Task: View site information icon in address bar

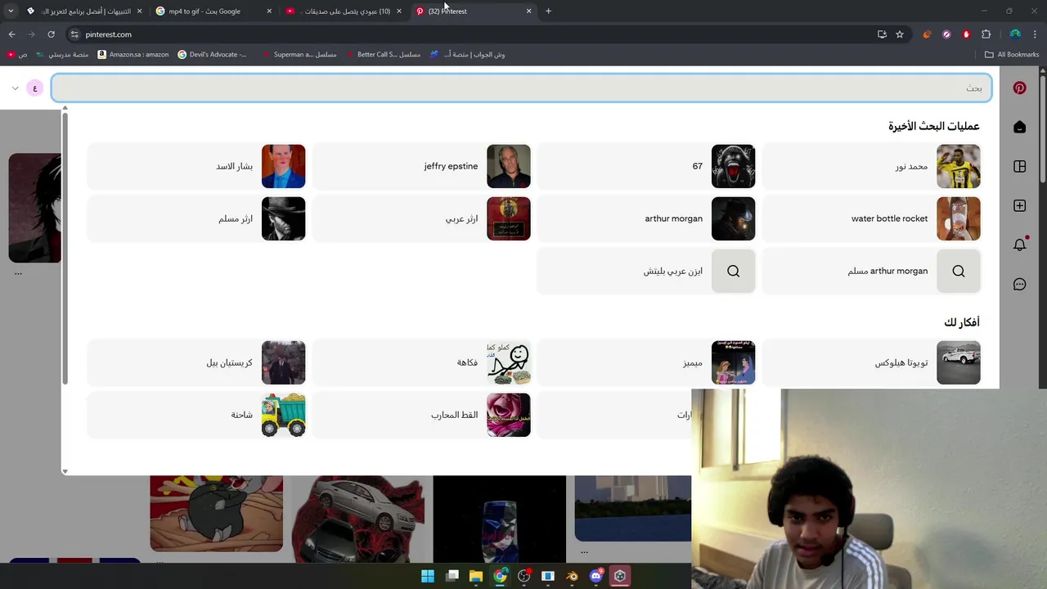Action: coord(74,34)
